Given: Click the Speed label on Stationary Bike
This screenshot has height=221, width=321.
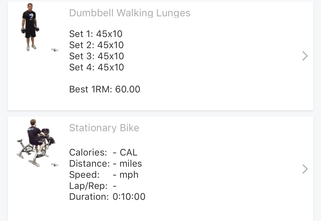Looking at the screenshot, I should click(84, 175).
